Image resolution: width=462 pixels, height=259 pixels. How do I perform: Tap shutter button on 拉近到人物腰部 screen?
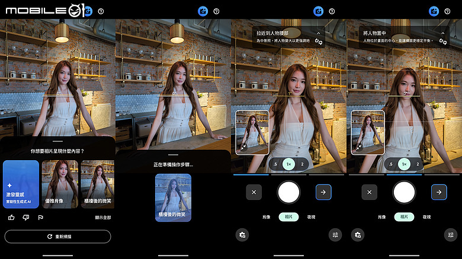pos(289,192)
